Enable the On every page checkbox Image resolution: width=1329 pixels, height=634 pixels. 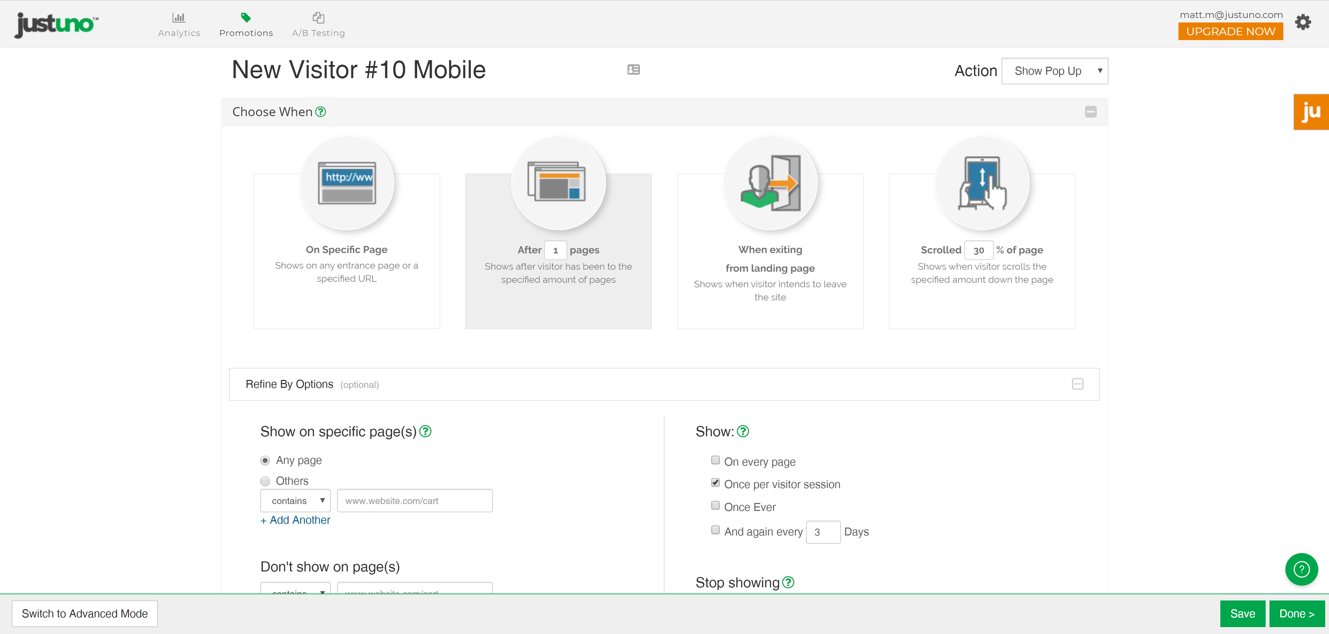[x=715, y=460]
